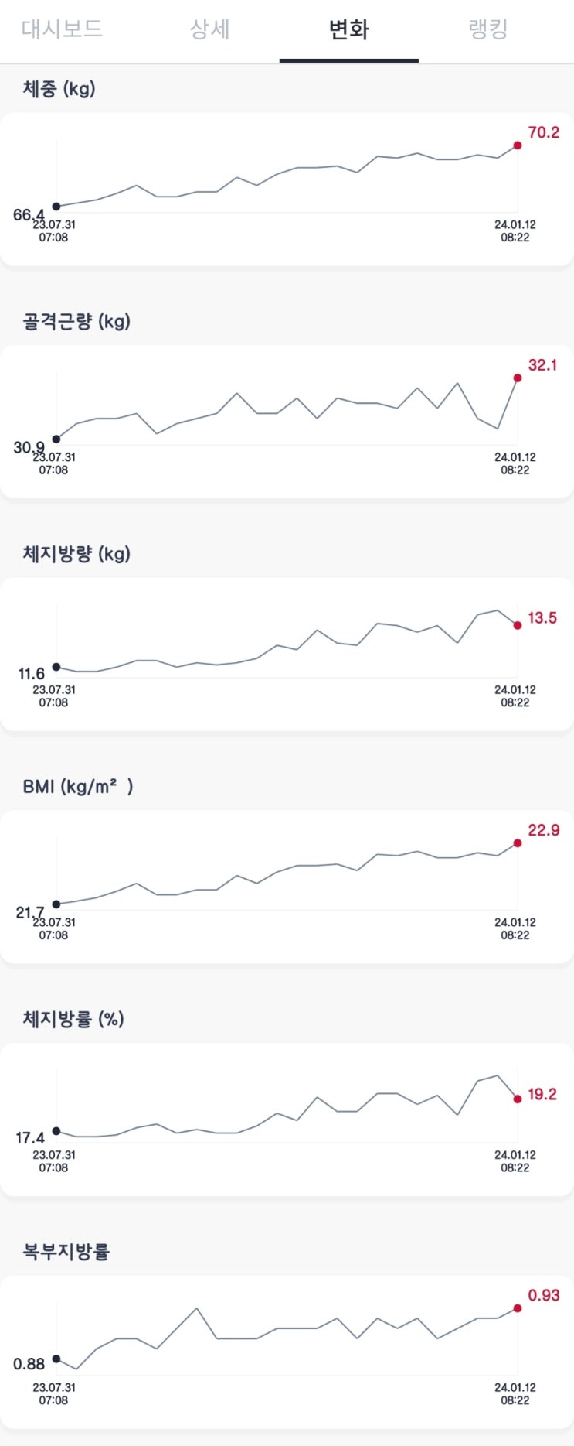Click the starting dot on 복부지방률 chart
This screenshot has width=574, height=1446.
56,1359
